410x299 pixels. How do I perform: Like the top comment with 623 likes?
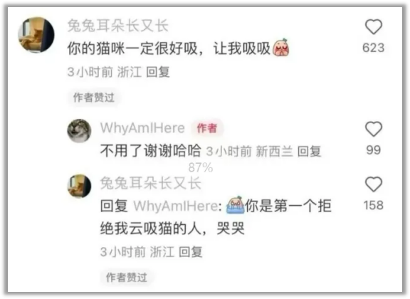pos(374,27)
